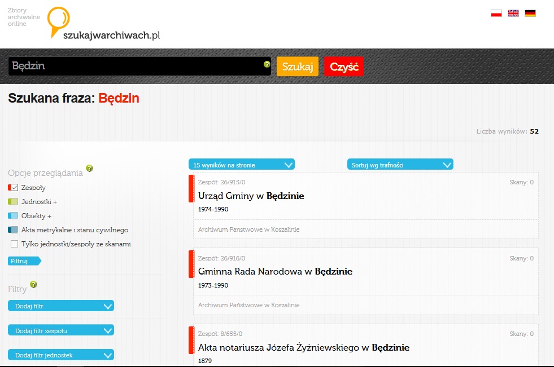The image size is (554, 367).
Task: Open the Dodaj filtr zespołu dropdown
Action: click(61, 330)
